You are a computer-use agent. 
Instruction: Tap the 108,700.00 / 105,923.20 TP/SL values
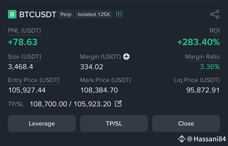click(70, 104)
